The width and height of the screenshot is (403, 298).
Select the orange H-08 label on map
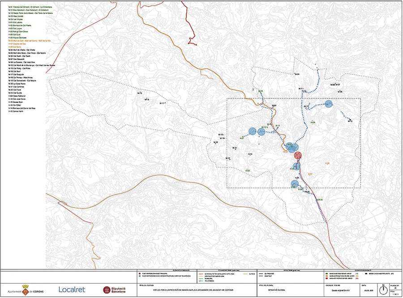click(327, 163)
